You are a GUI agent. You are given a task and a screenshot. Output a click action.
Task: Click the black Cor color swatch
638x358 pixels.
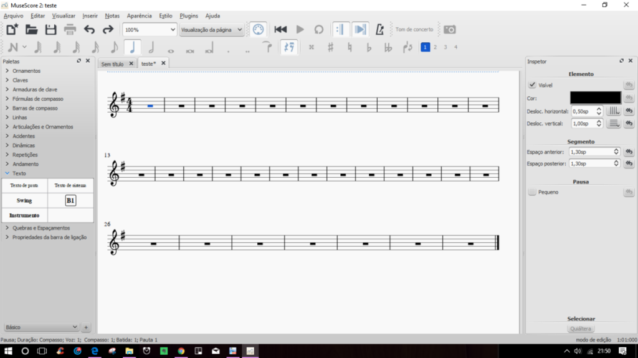coord(595,98)
